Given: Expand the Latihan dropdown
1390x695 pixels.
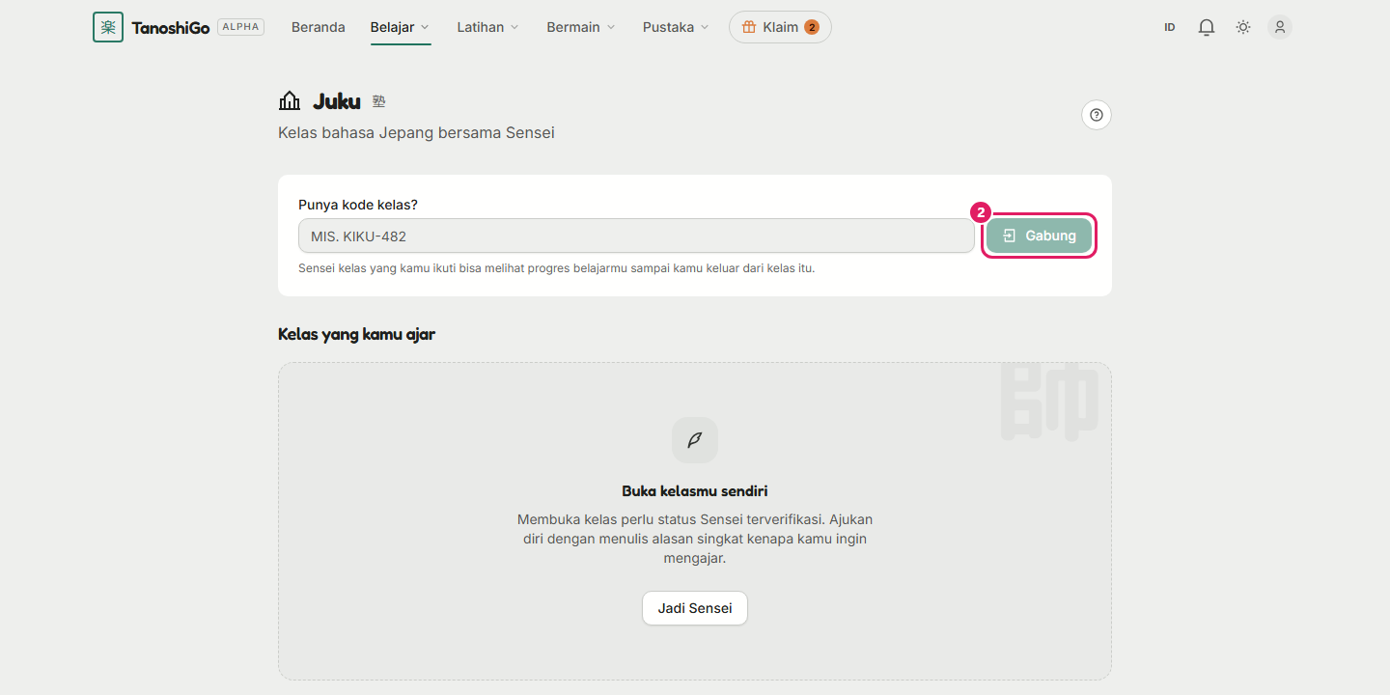Looking at the screenshot, I should [487, 27].
